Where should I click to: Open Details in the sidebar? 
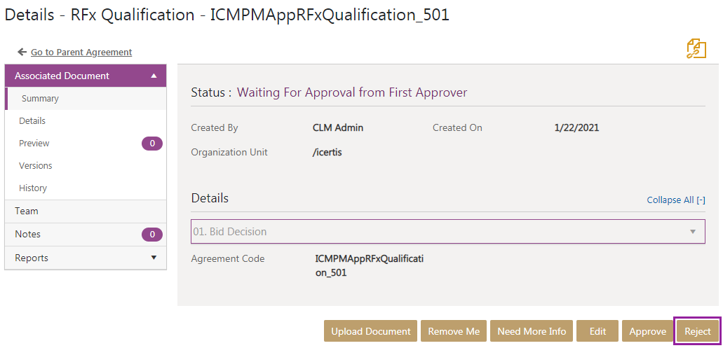pyautogui.click(x=32, y=121)
